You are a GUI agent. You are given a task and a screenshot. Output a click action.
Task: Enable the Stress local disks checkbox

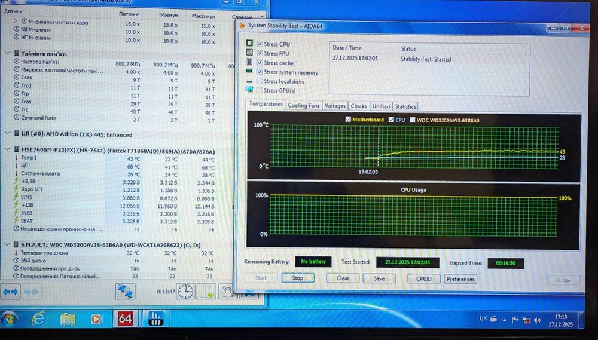(260, 81)
